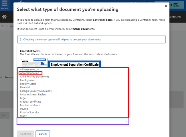Click the Home house icon
The height and width of the screenshot is (137, 186).
tap(4, 17)
